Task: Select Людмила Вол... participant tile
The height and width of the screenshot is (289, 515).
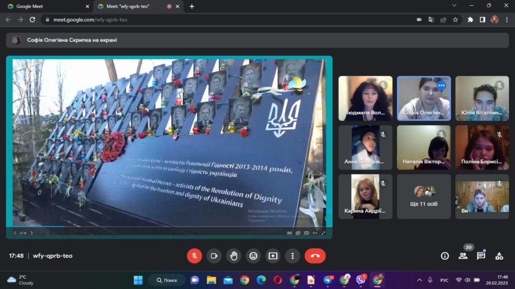Action: point(365,98)
